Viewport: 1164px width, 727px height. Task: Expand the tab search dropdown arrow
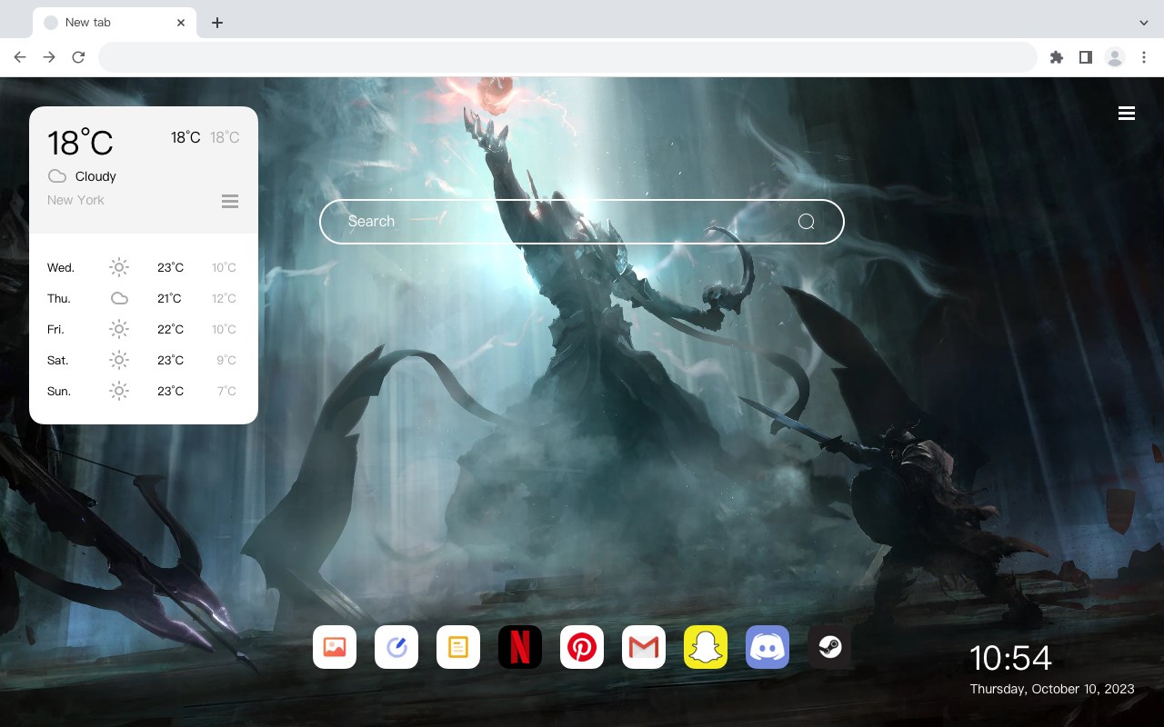pyautogui.click(x=1144, y=23)
